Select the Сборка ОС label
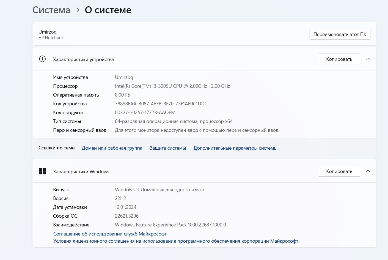The image size is (388, 260). [65, 216]
